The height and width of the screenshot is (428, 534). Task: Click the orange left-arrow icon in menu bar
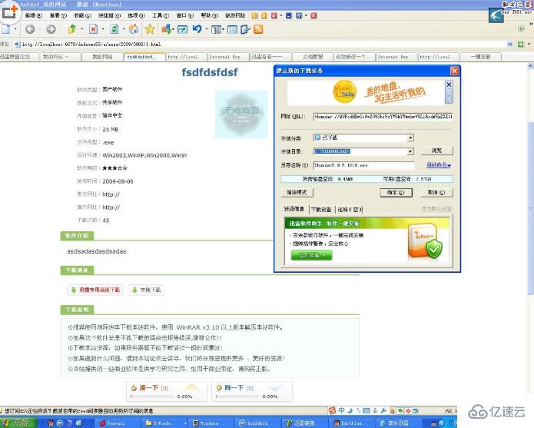[255, 15]
